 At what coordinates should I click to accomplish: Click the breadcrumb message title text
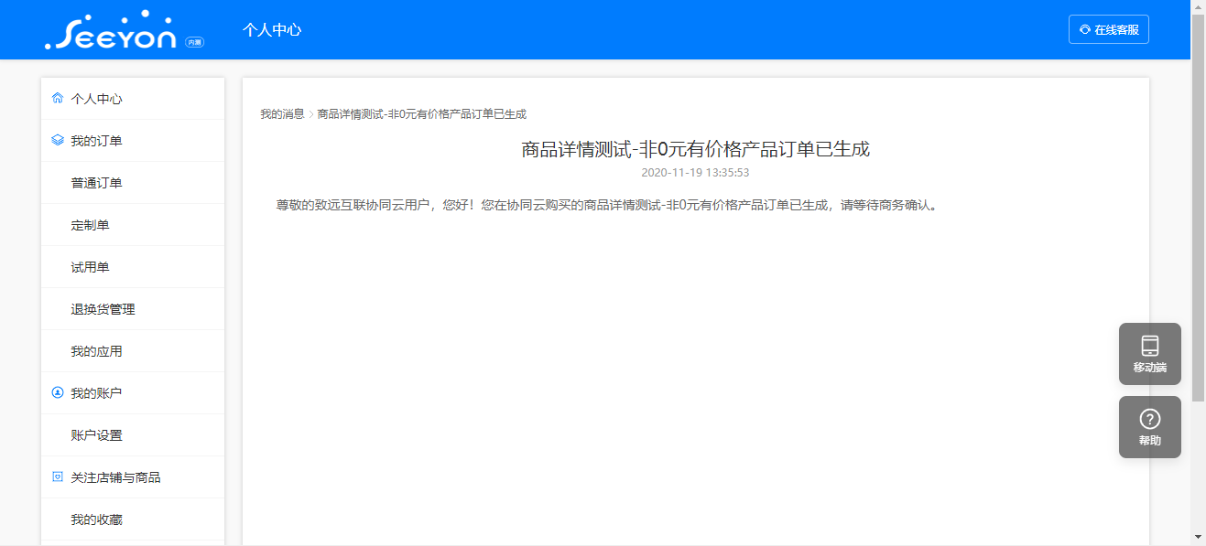pyautogui.click(x=422, y=114)
